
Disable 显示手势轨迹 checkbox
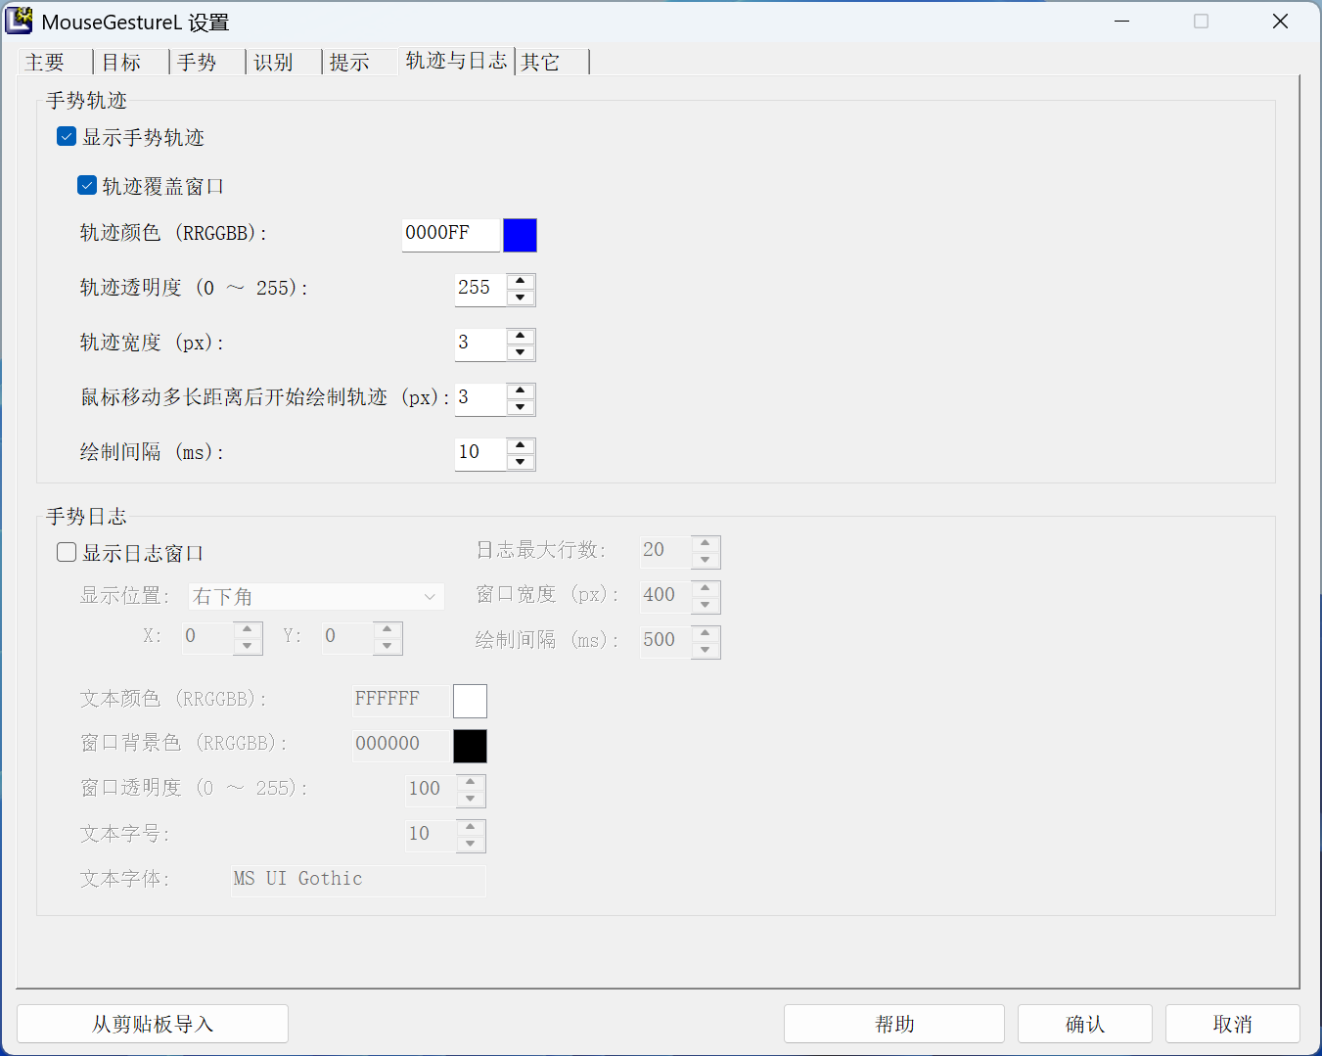66,136
